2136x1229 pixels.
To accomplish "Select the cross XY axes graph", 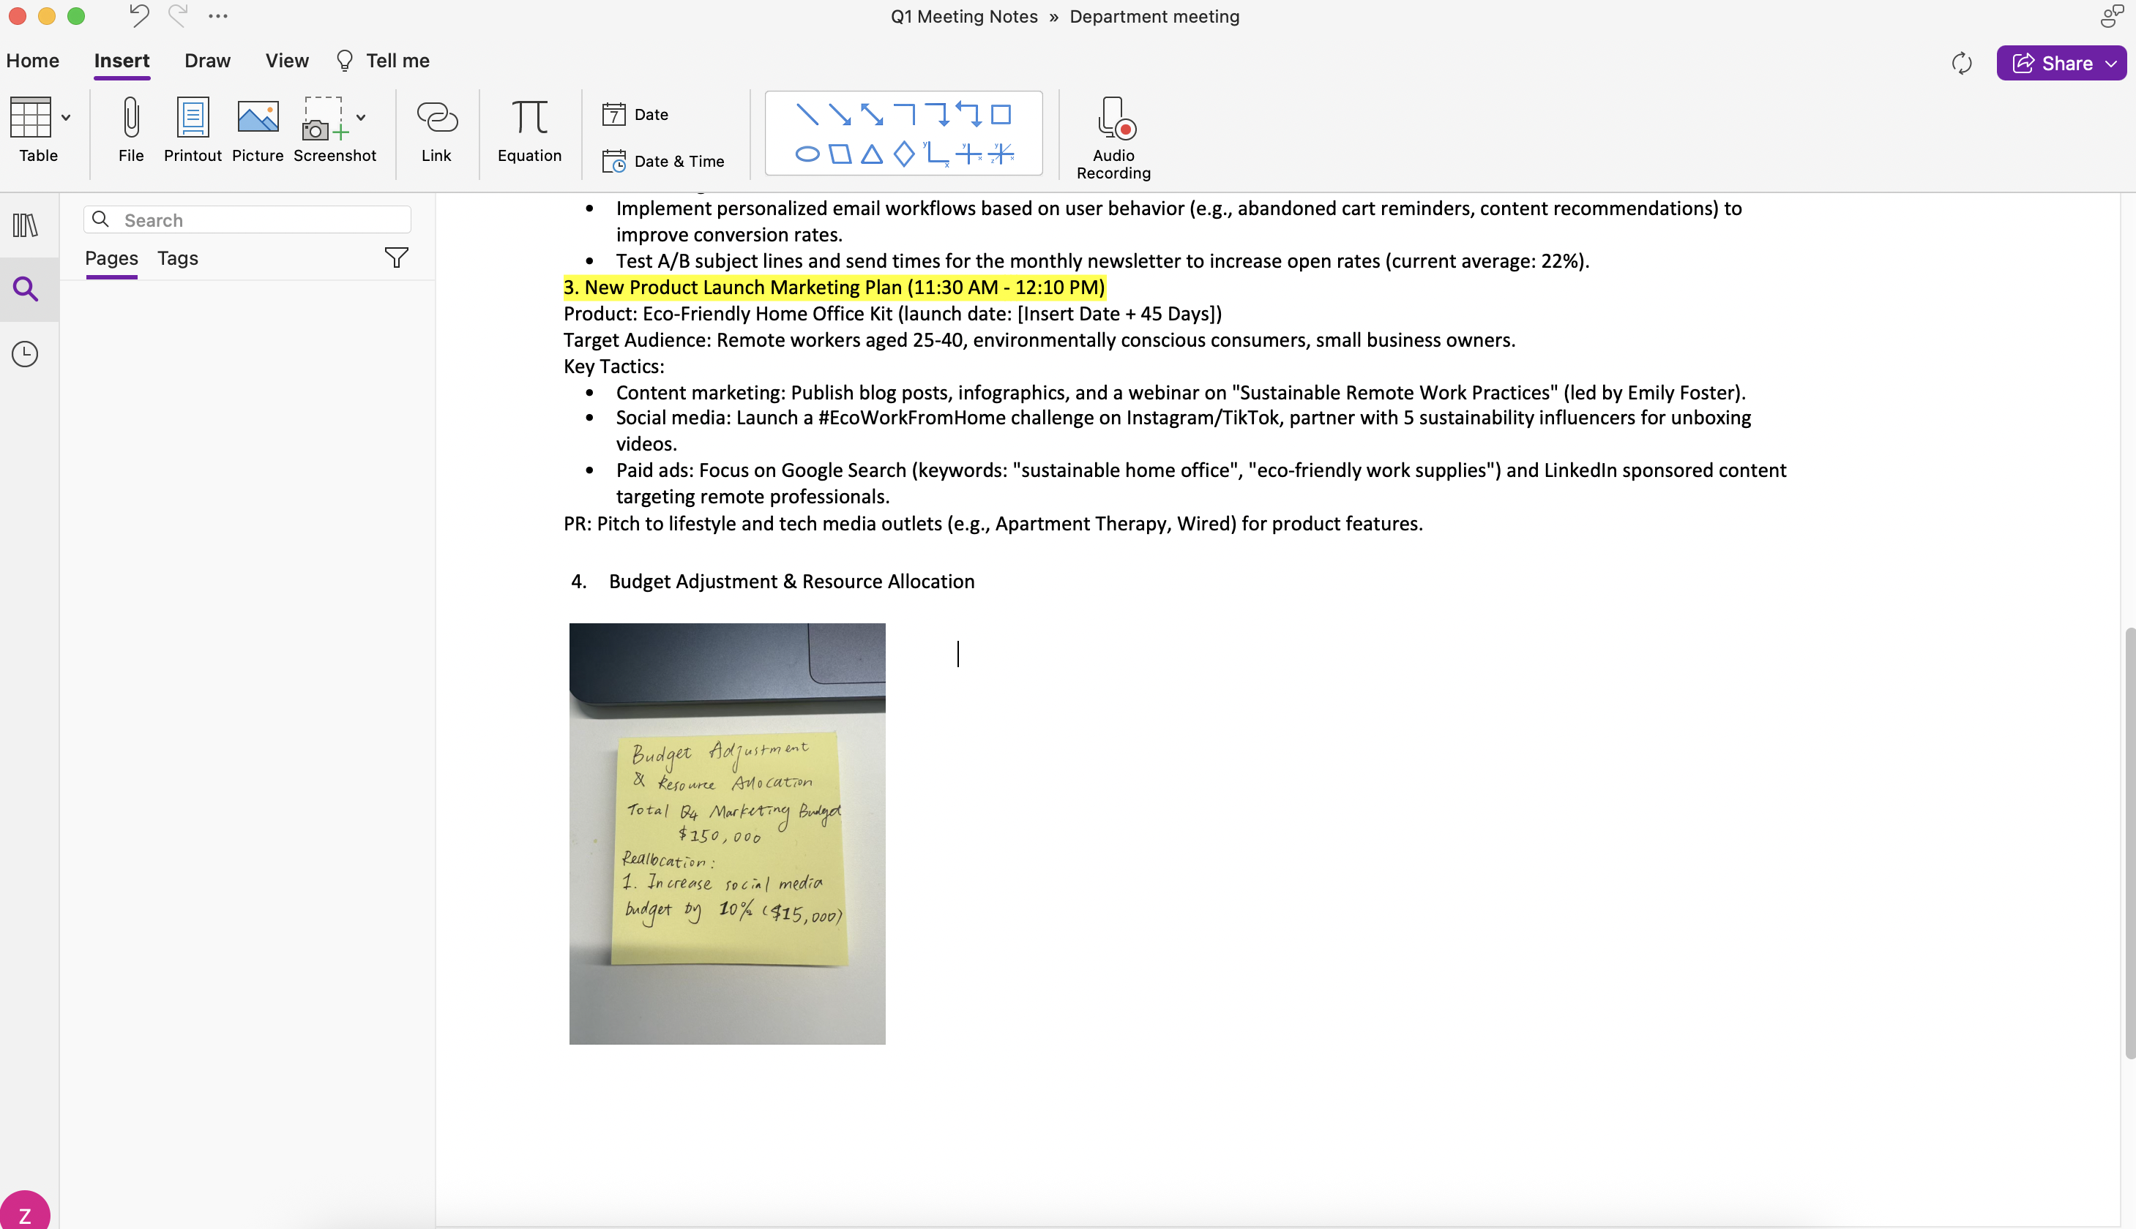I will point(968,154).
